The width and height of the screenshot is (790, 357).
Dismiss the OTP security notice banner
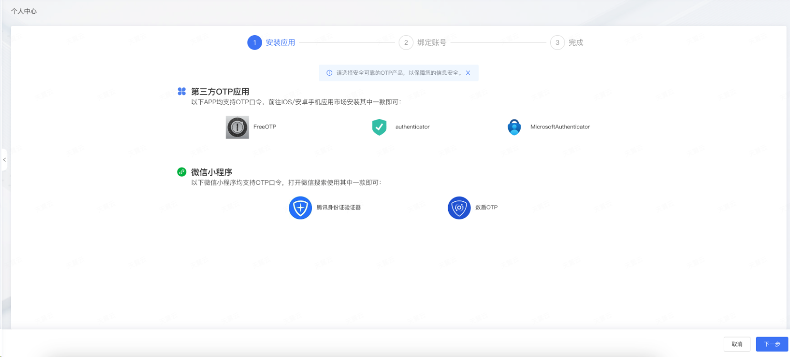(x=468, y=73)
